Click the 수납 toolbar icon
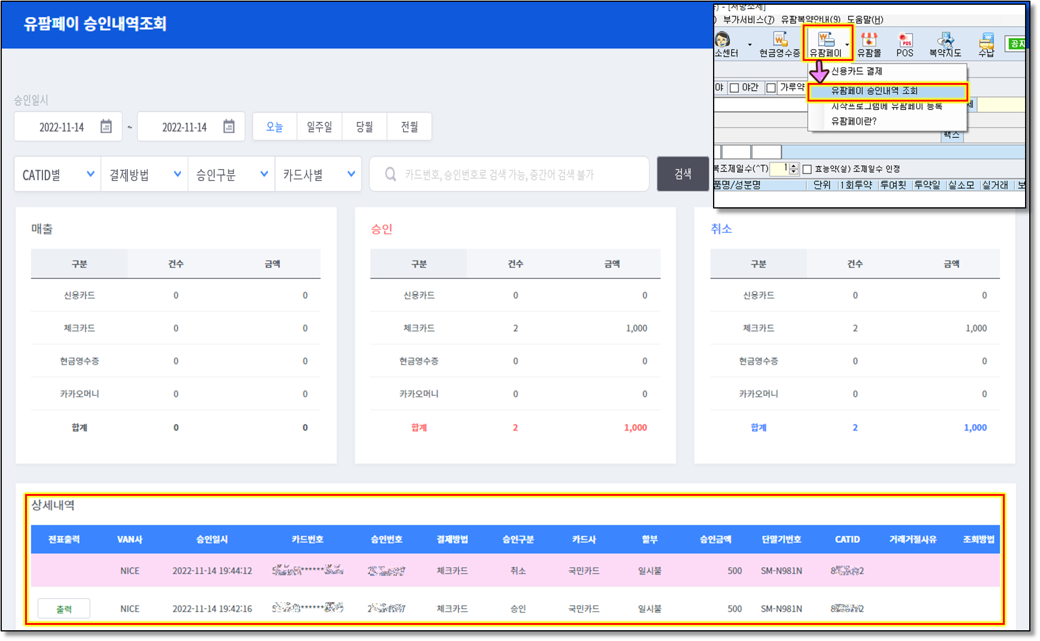 click(x=986, y=44)
